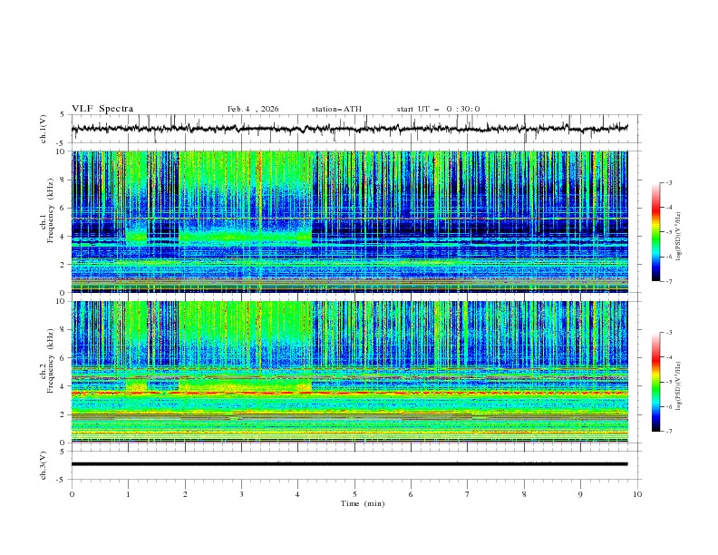Click the "-5" tick on ch.2 colorbar
718x555 pixels.
[x=668, y=382]
